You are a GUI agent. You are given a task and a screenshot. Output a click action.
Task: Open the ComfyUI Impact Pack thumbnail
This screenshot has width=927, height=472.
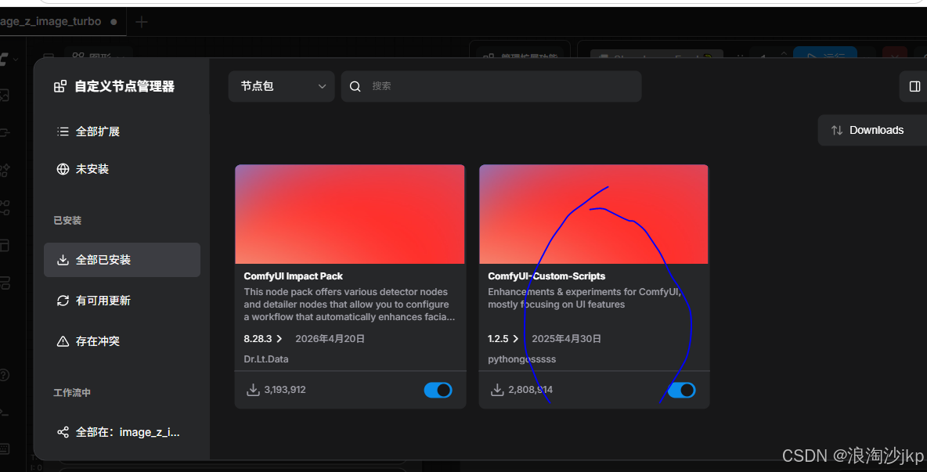coord(350,214)
